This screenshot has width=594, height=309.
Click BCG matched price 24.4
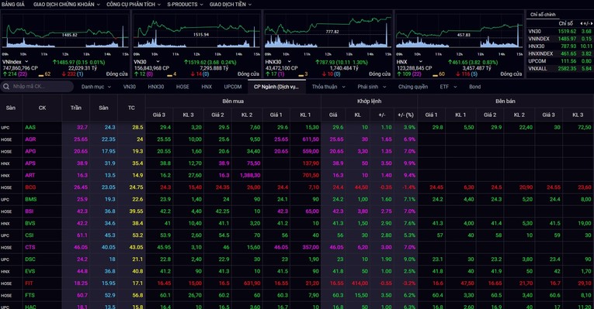[338, 187]
